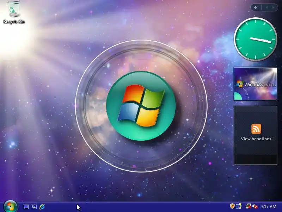The height and width of the screenshot is (212, 282).
Task: Click the Windows Security shield tray icon
Action: [232, 206]
